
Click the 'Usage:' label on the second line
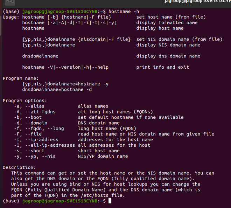pyautogui.click(x=11, y=17)
